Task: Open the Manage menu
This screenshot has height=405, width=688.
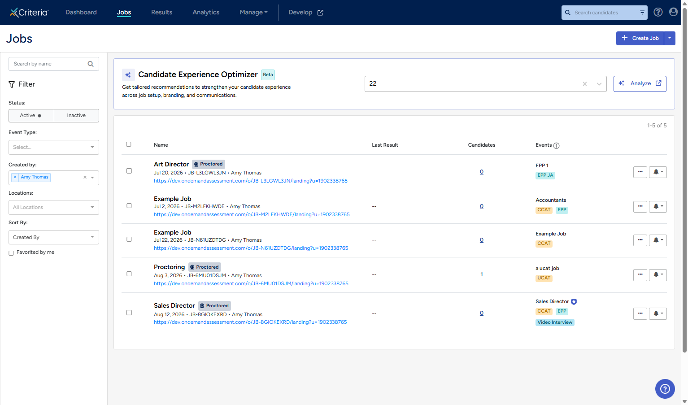Action: [x=253, y=12]
